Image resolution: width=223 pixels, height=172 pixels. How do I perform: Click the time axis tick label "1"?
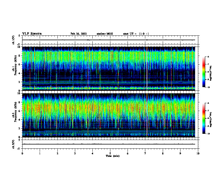40,153
